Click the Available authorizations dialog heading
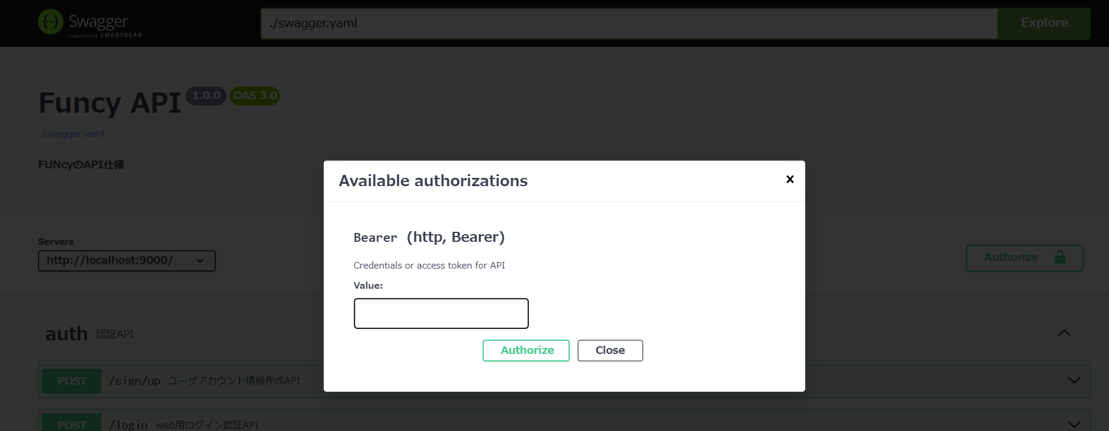Screen dimensions: 1109x431 pyautogui.click(x=433, y=181)
